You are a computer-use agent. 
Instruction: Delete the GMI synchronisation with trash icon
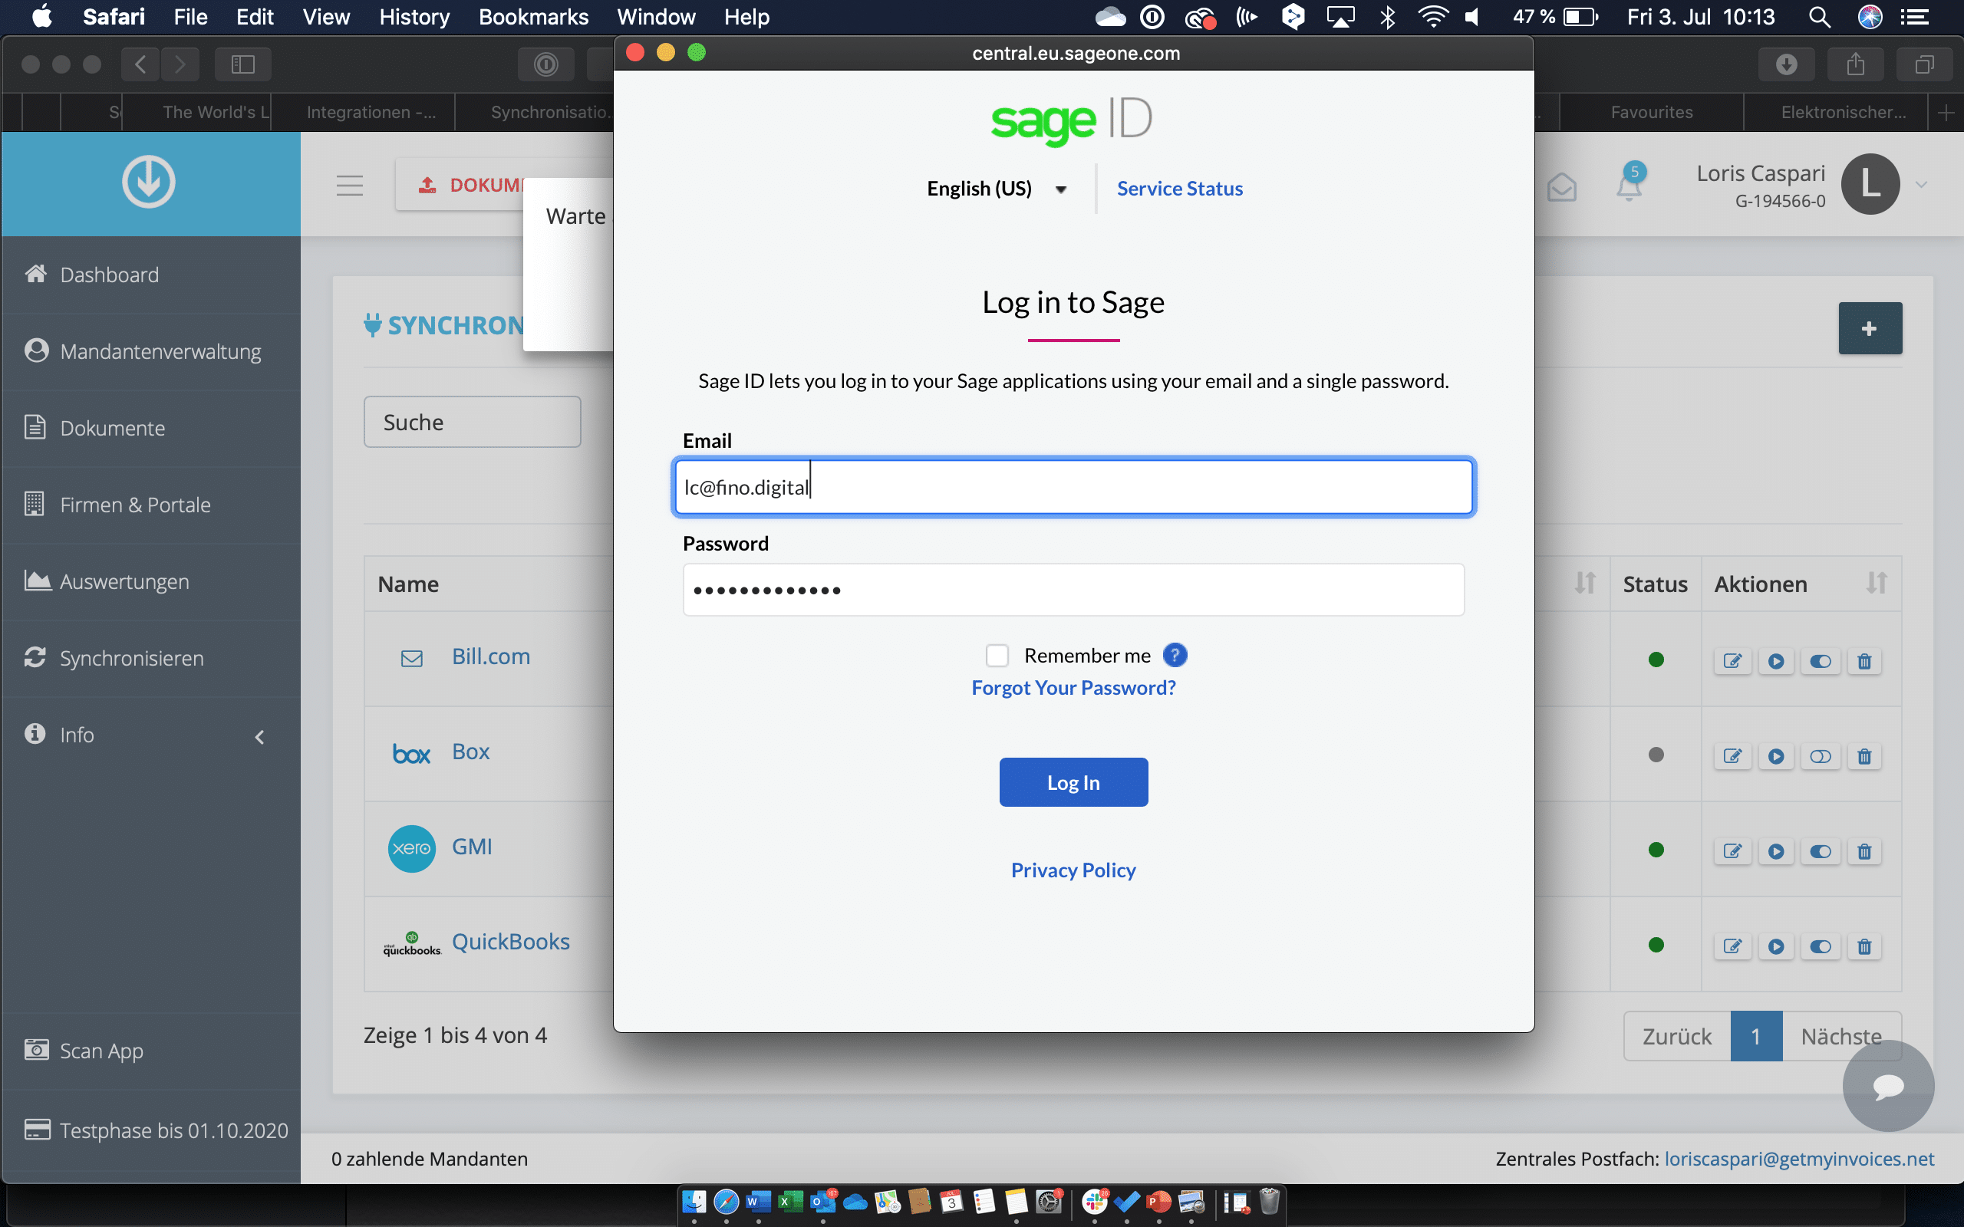(1864, 851)
